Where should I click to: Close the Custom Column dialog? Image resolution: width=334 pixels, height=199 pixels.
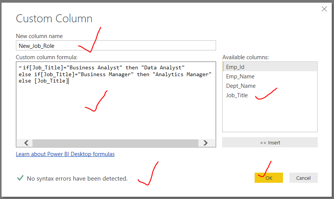(324, 9)
